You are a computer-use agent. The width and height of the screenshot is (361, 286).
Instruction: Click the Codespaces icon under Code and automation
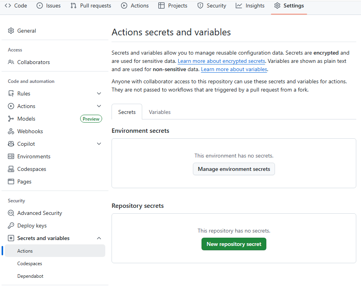click(11, 169)
